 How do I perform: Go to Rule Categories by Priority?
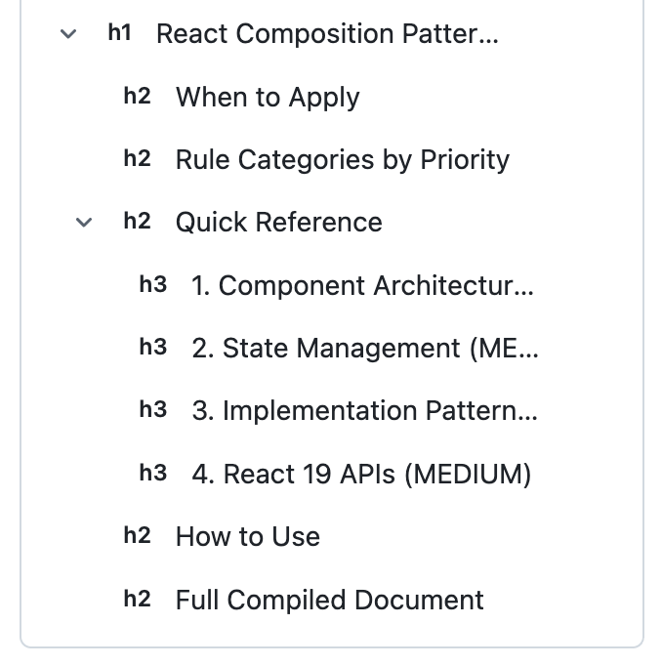pyautogui.click(x=343, y=160)
